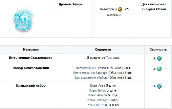The image size is (172, 109).
Task: Click the Фотомани currency text
Action: coord(114,15)
